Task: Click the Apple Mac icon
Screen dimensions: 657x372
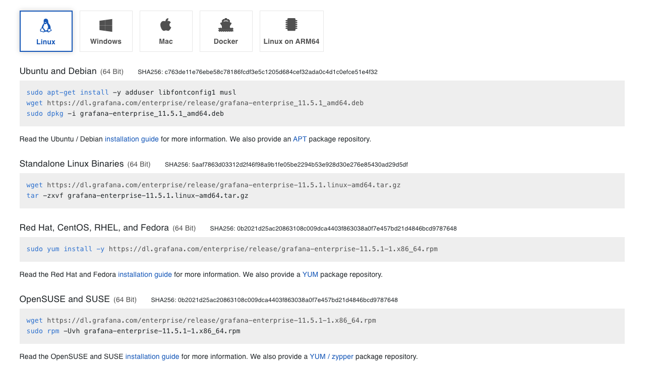Action: (x=166, y=25)
